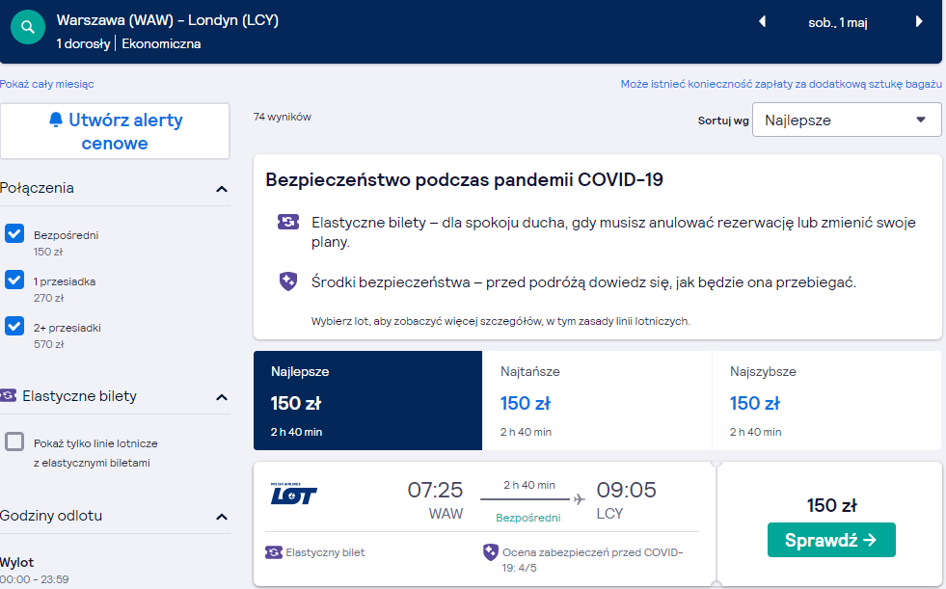This screenshot has height=589, width=946.
Task: Enable show only flexible ticket airlines checkbox
Action: [14, 442]
